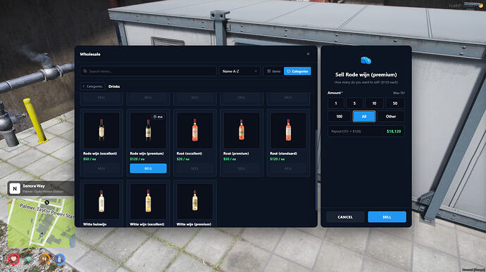The image size is (486, 272).
Task: Click the Max 151 label in sell panel
Action: [x=399, y=93]
